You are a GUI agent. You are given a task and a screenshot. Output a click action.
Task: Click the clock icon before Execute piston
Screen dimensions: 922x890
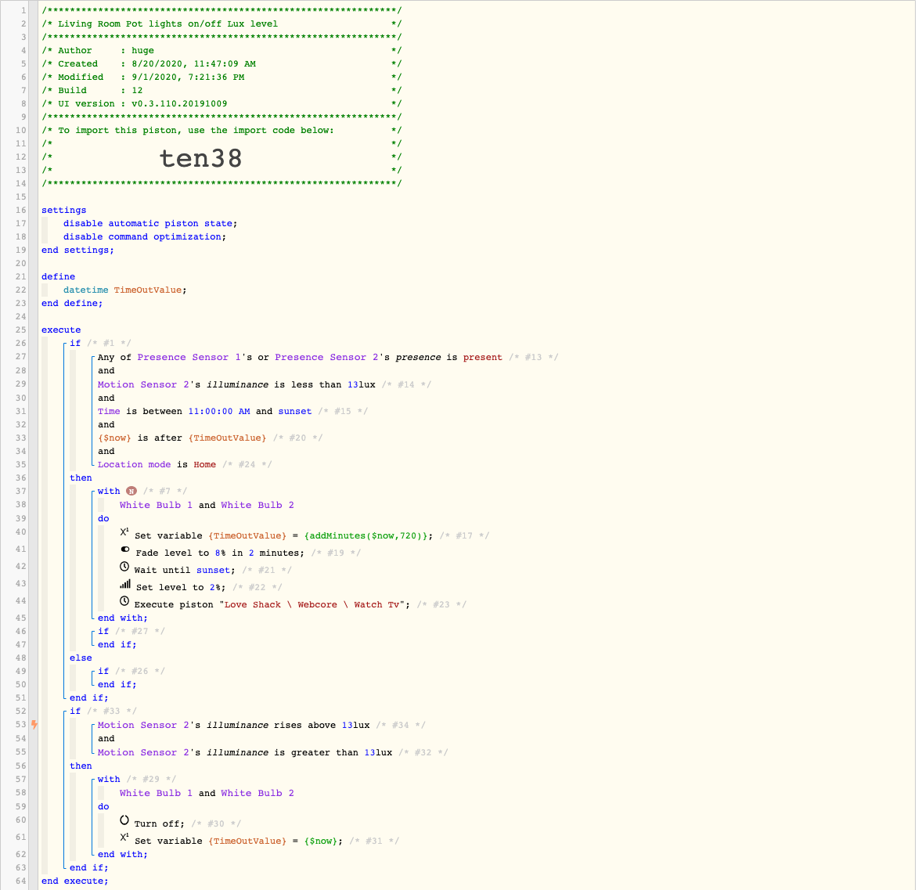click(124, 601)
